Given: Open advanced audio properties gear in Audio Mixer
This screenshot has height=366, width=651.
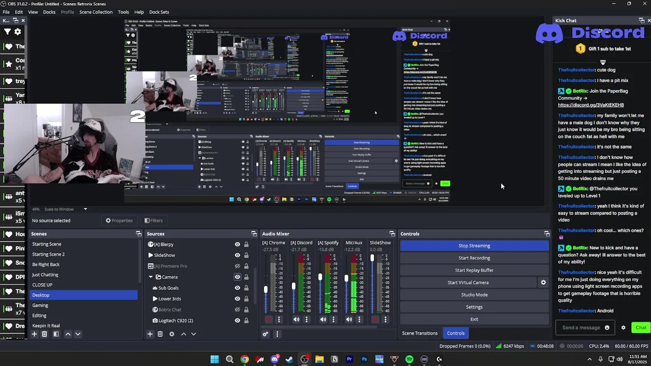Looking at the screenshot, I should [x=265, y=334].
